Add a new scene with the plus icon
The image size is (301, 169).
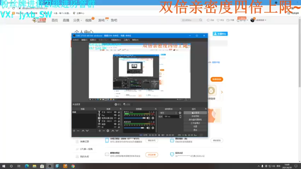click(74, 131)
